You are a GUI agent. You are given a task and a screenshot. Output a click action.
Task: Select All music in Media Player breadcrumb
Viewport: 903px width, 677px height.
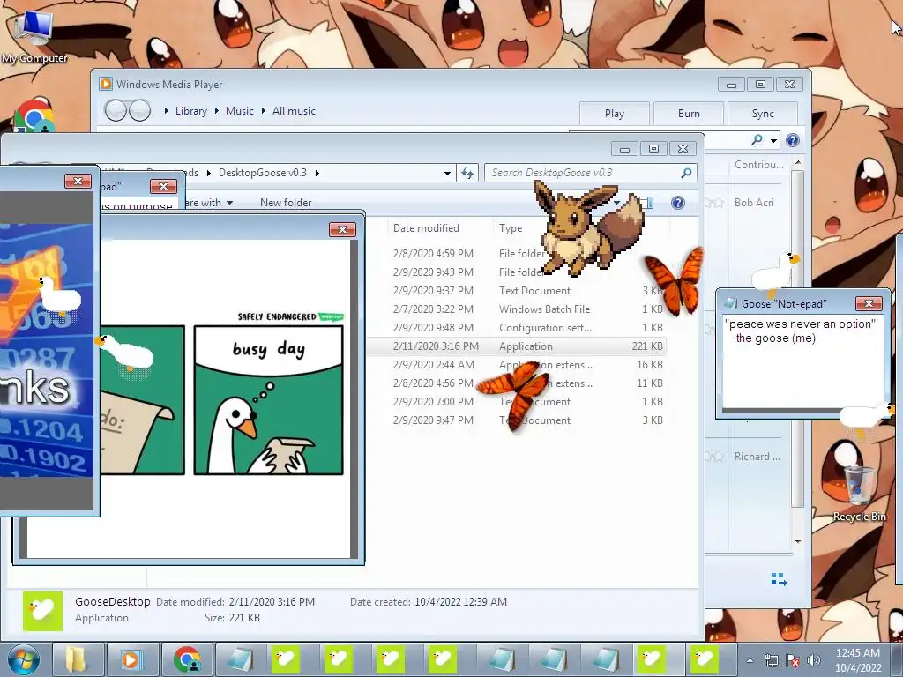pyautogui.click(x=294, y=111)
